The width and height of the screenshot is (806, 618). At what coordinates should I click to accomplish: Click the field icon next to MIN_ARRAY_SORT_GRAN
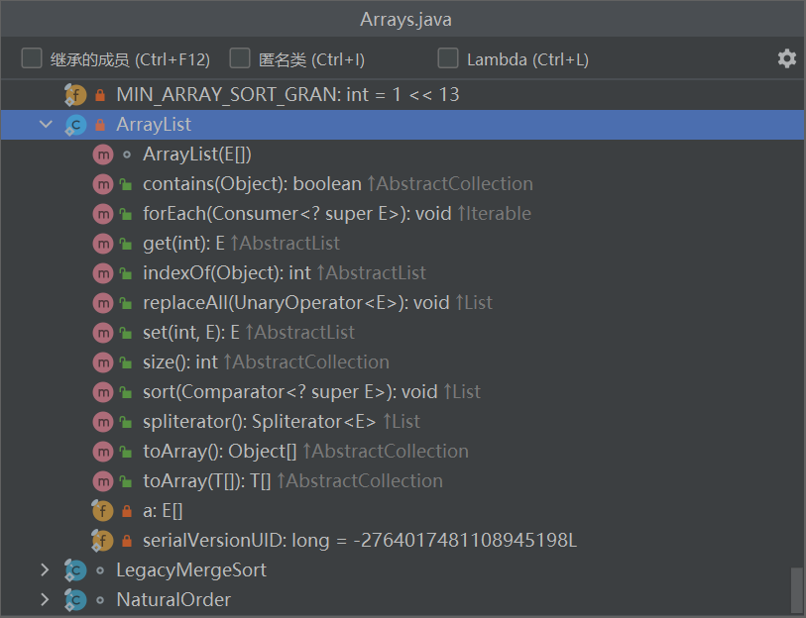75,94
